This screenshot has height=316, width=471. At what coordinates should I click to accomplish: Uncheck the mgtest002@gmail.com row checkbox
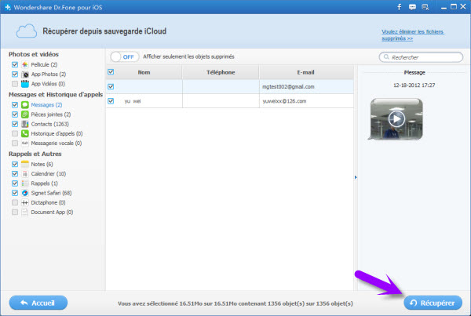tap(111, 86)
